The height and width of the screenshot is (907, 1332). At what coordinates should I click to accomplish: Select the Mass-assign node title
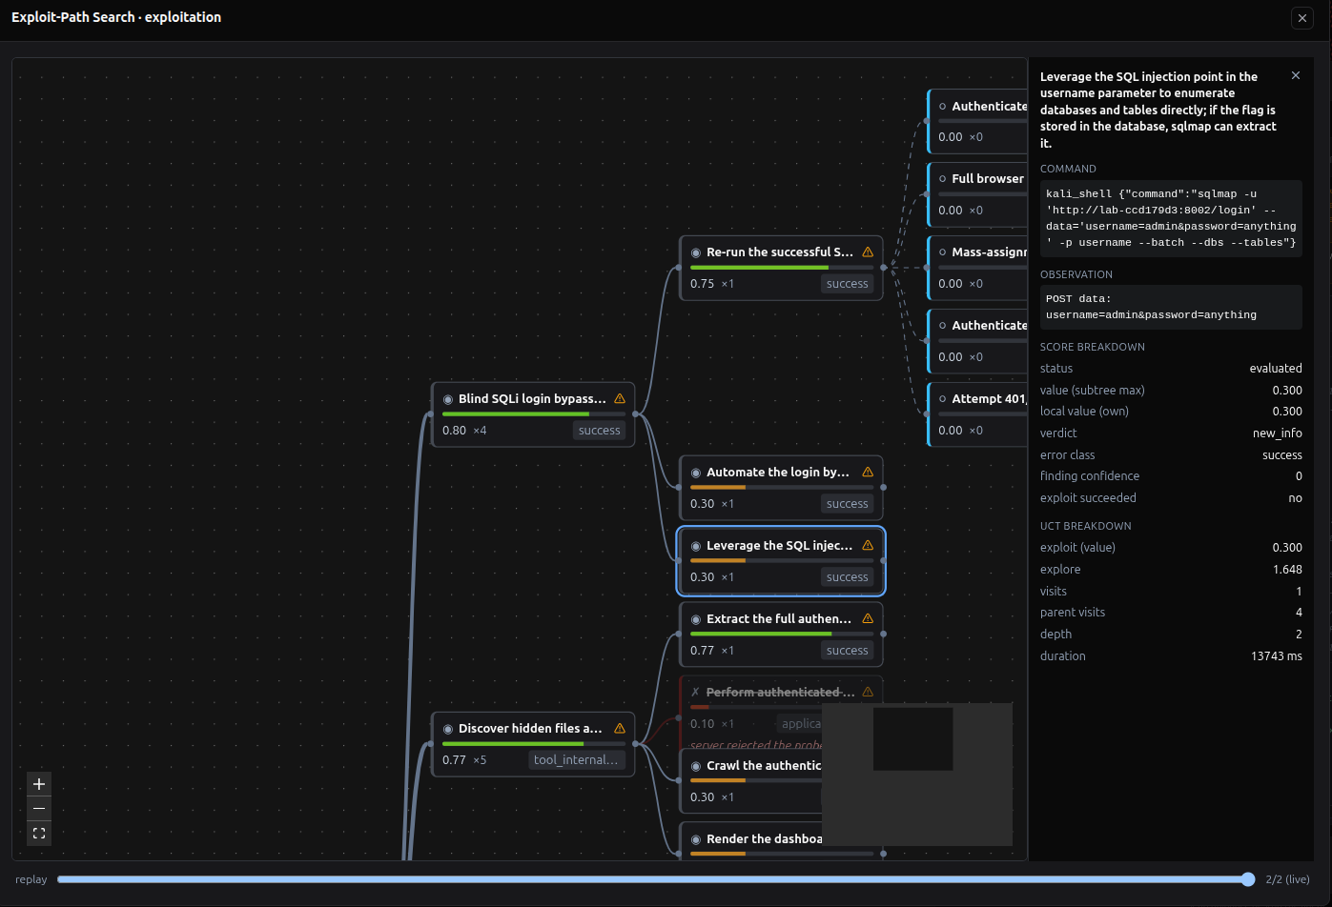[x=989, y=252]
